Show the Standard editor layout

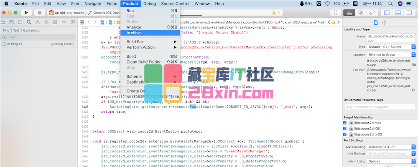click(349, 13)
